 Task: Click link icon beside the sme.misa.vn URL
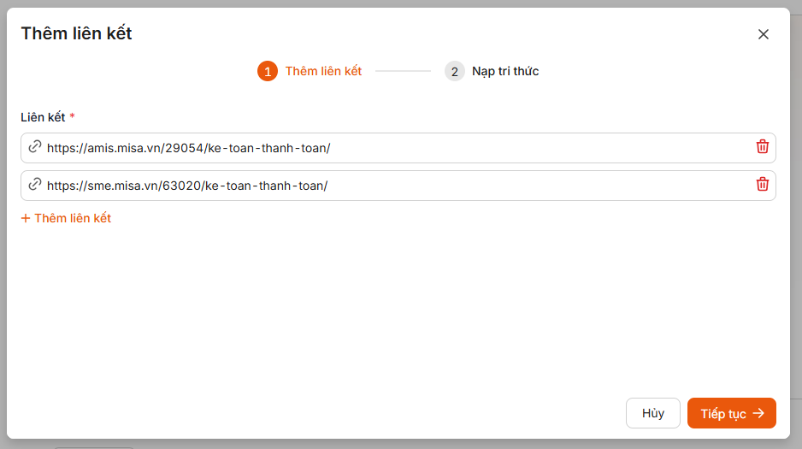pos(35,184)
